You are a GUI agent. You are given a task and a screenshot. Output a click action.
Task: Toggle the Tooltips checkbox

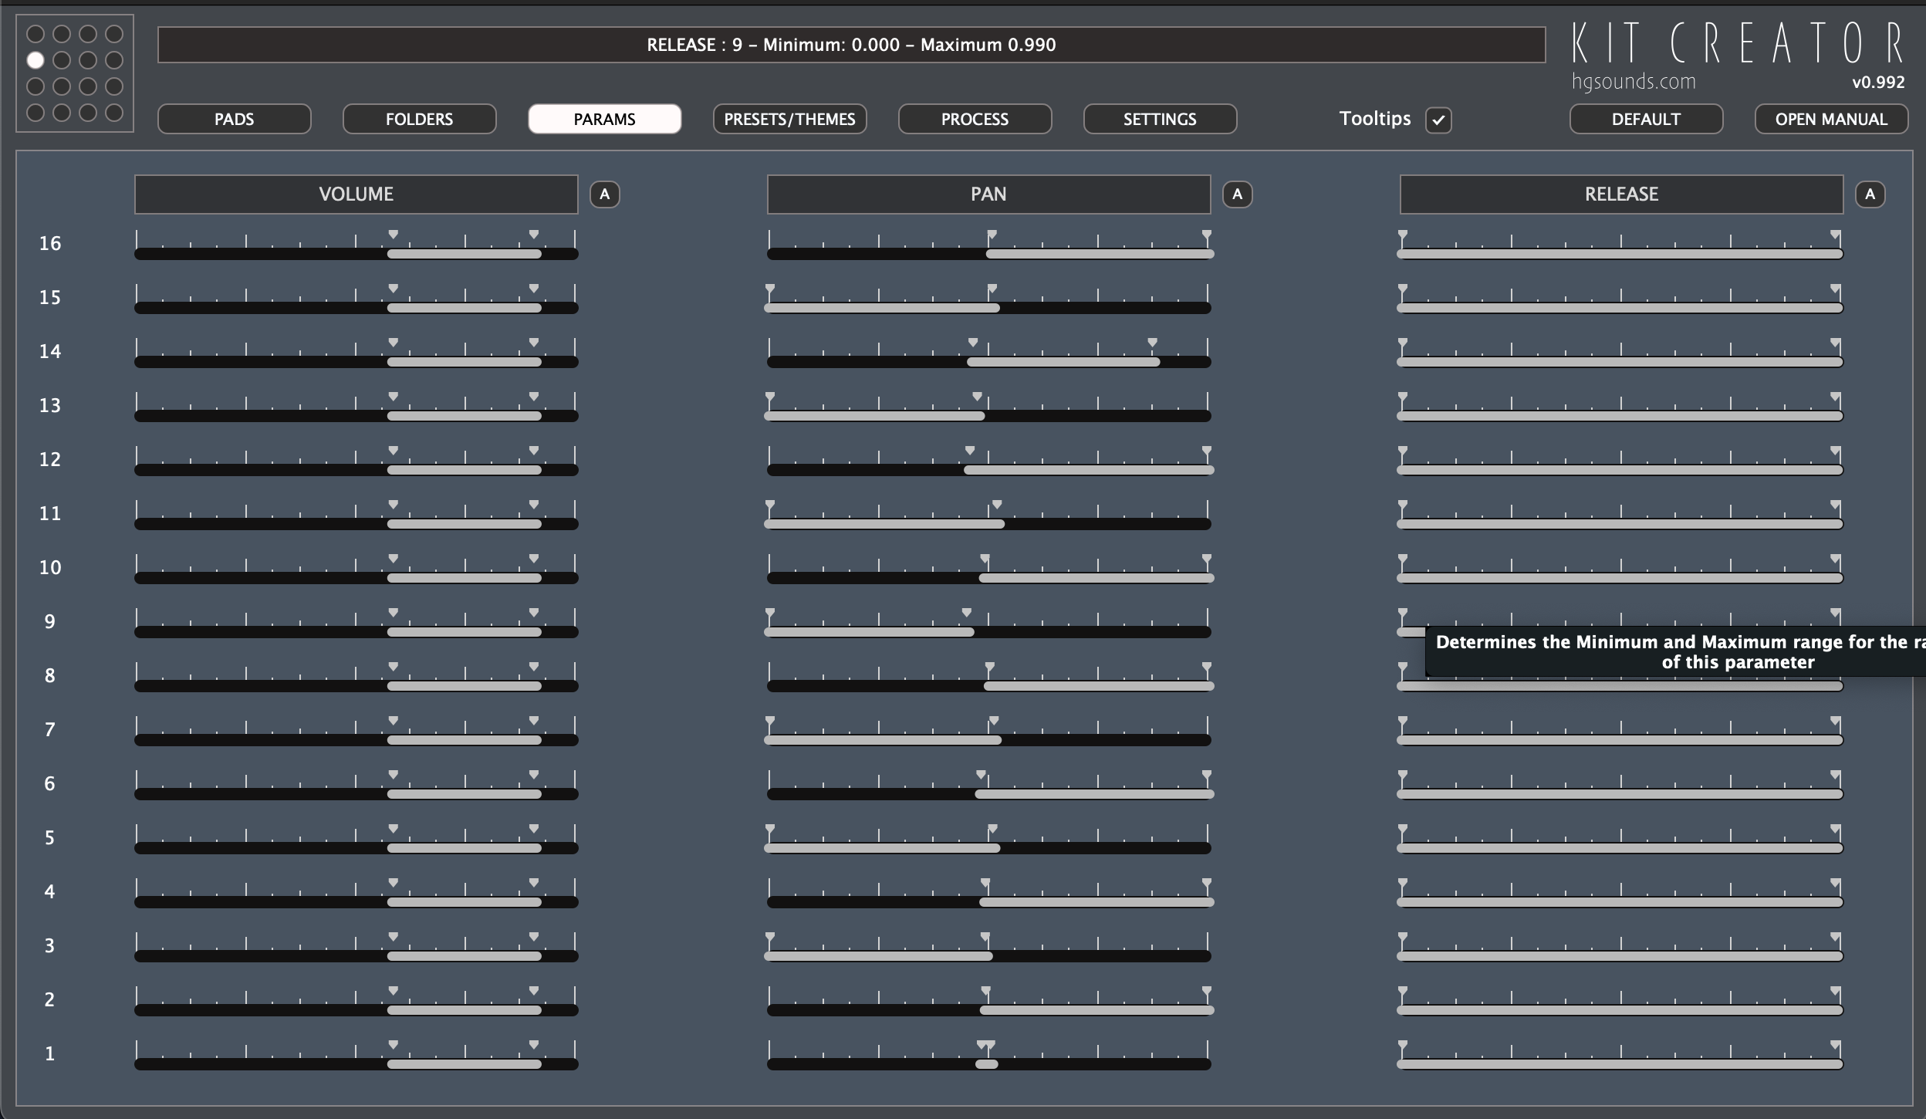1438,120
